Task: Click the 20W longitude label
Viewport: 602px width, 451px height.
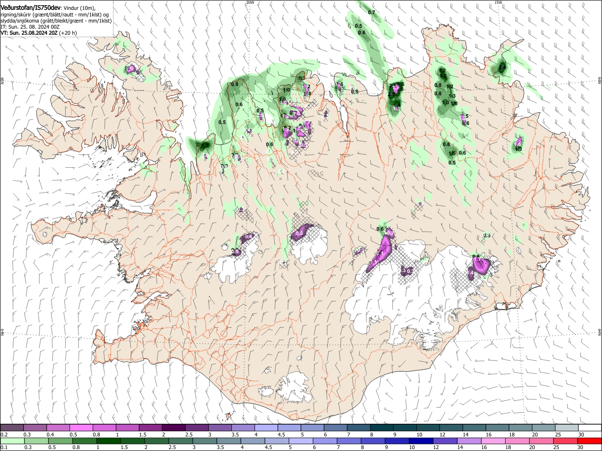Action: tap(250, 2)
